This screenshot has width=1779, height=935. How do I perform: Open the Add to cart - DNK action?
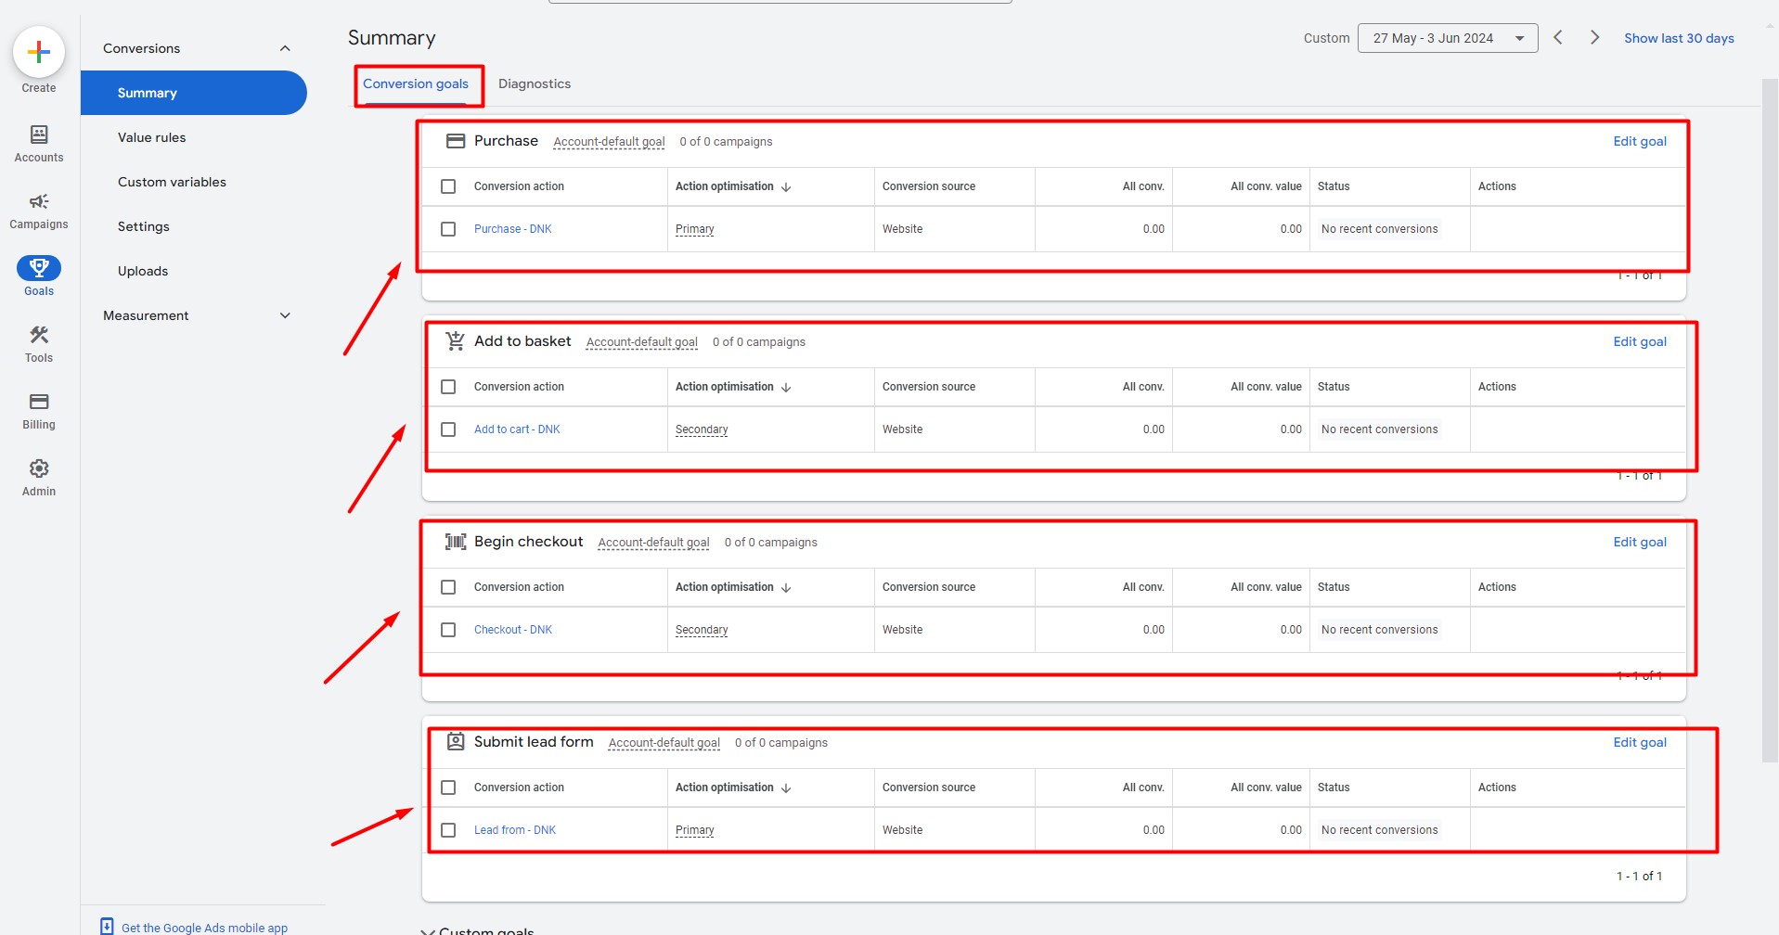point(517,429)
